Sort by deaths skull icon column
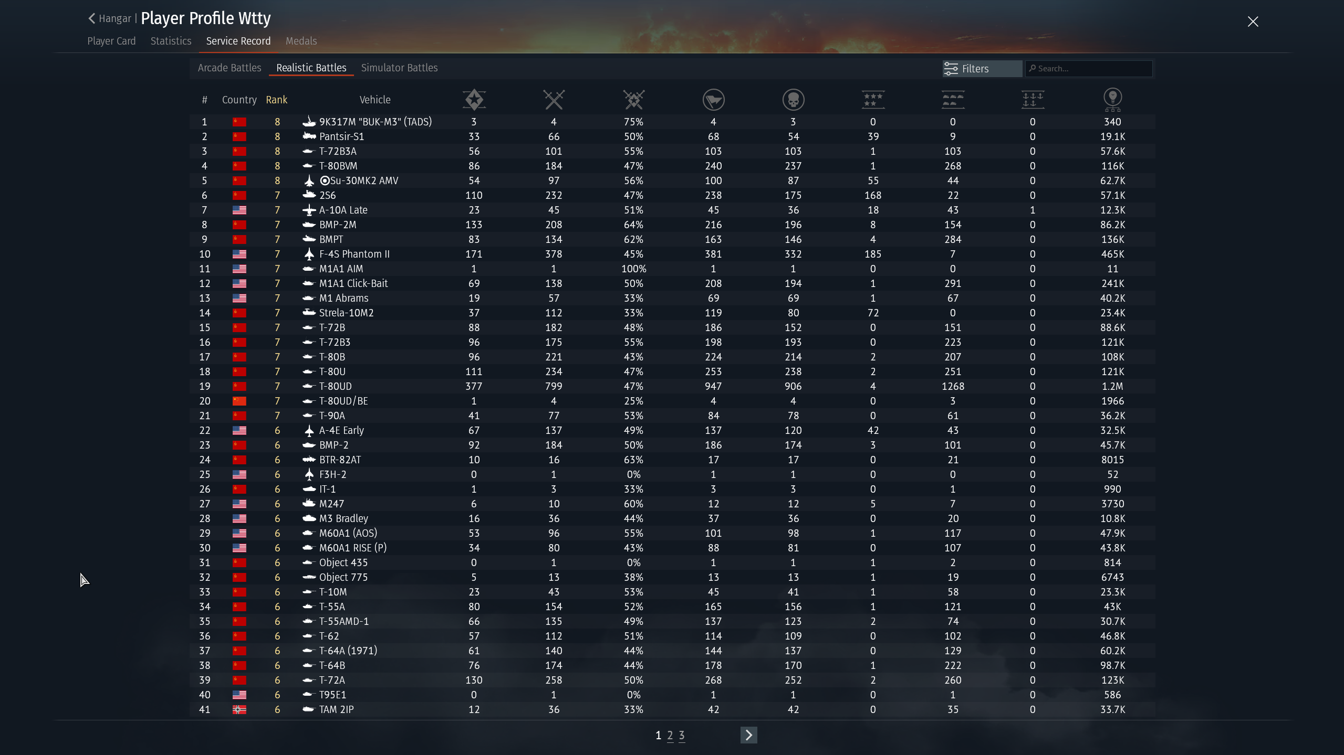This screenshot has width=1344, height=755. pyautogui.click(x=793, y=99)
